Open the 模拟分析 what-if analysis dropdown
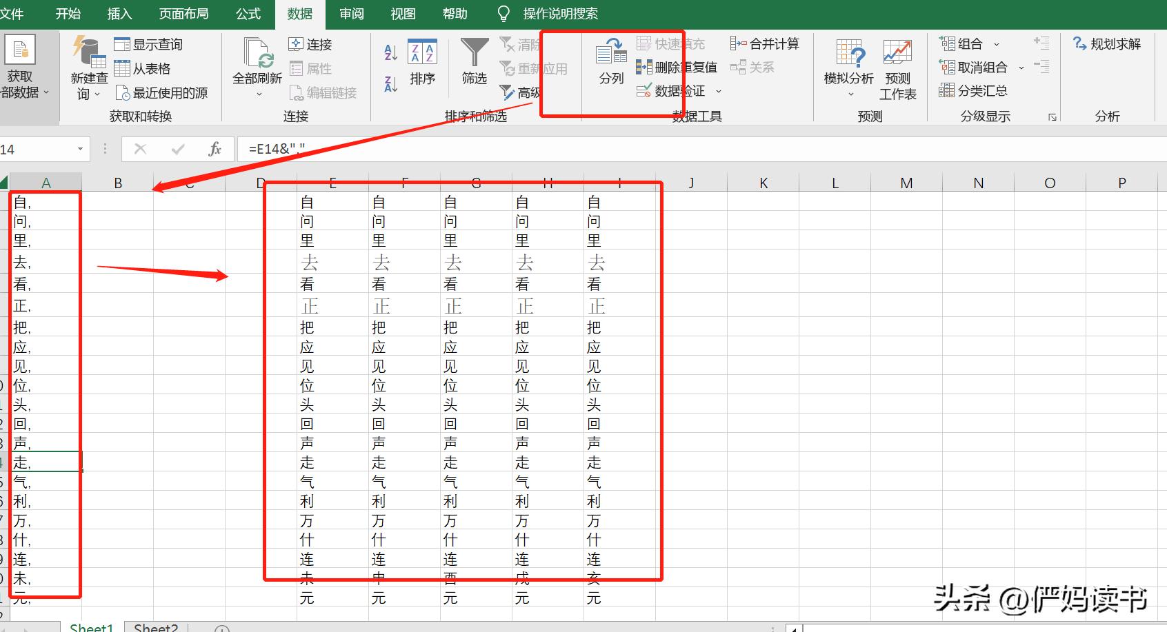The height and width of the screenshot is (632, 1167). (x=849, y=94)
